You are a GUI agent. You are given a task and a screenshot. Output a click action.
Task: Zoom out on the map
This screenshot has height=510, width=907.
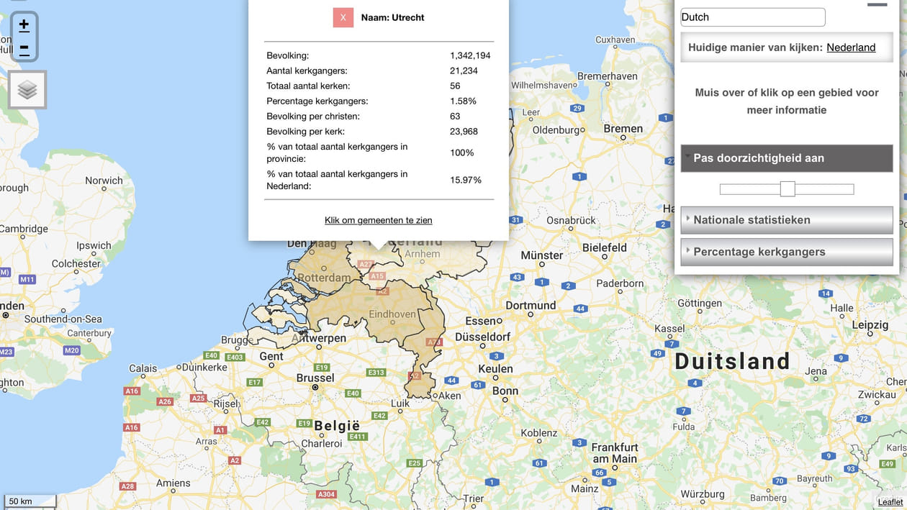(22, 47)
